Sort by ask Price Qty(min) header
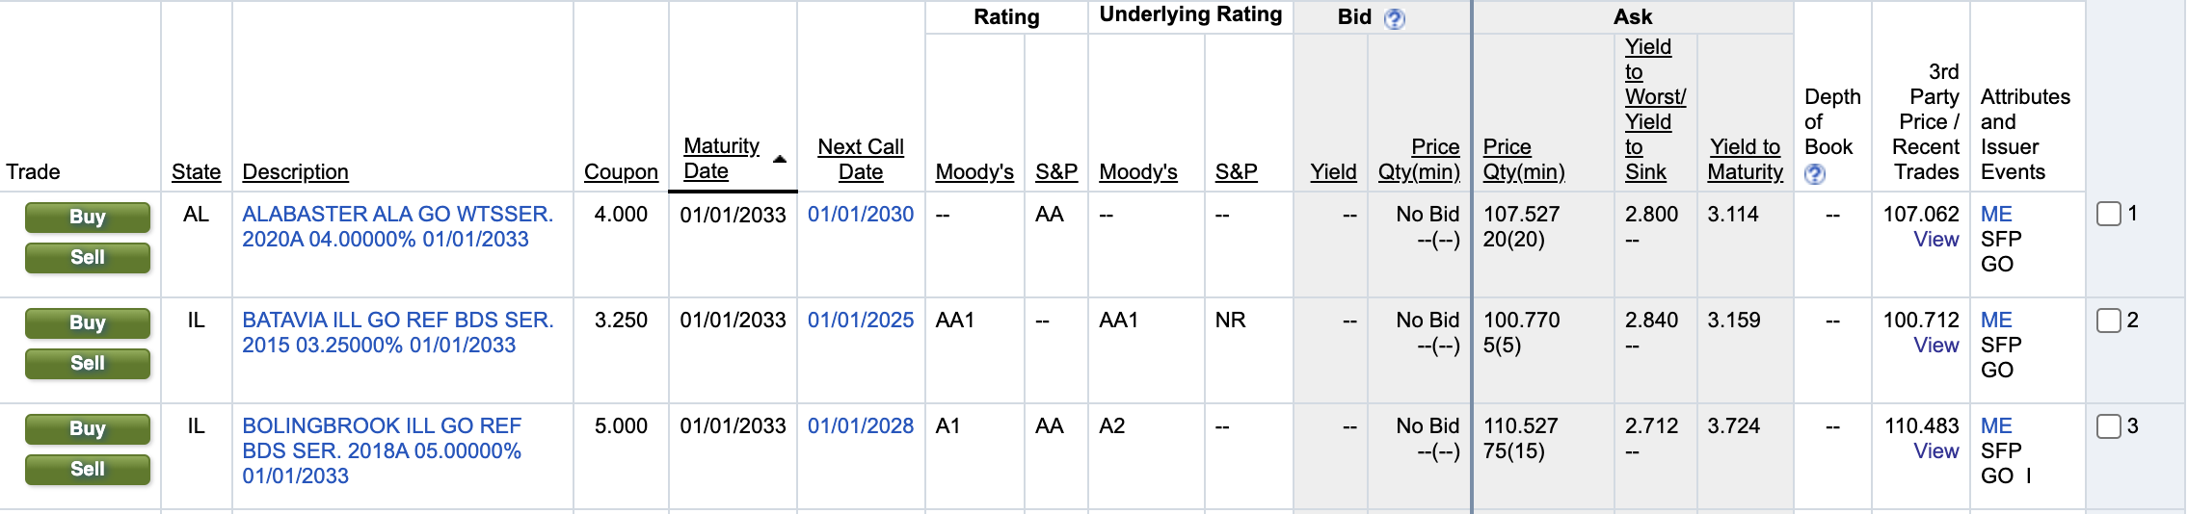 point(1523,159)
